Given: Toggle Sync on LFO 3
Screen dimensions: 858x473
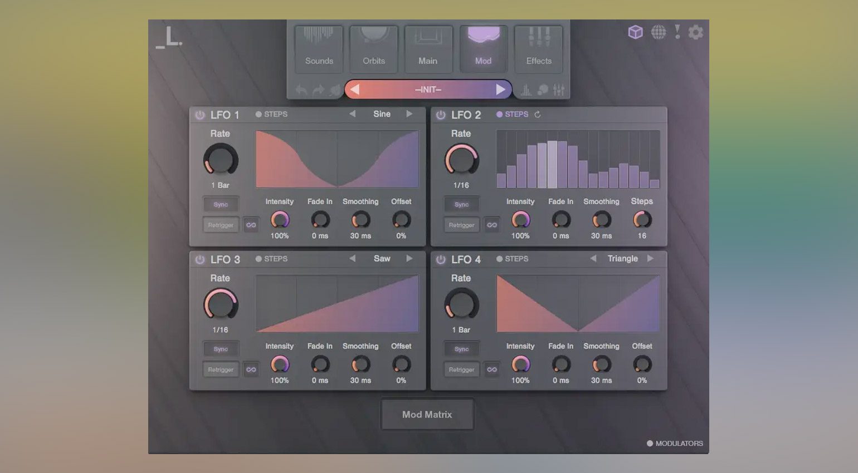Looking at the screenshot, I should (221, 349).
